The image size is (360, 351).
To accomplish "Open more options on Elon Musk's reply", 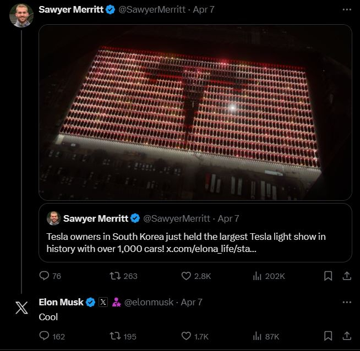I will click(347, 302).
